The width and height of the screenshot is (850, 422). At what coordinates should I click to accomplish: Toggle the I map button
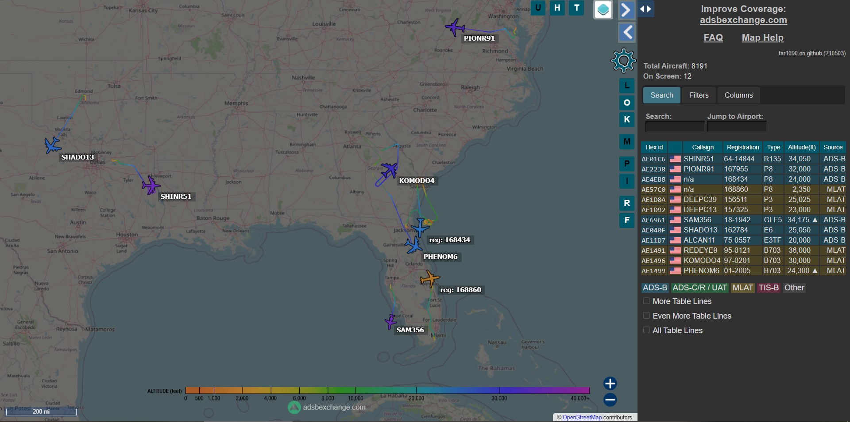tap(627, 181)
